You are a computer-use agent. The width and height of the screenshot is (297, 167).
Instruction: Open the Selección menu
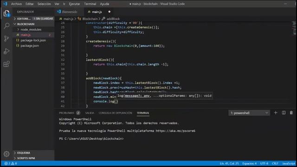point(44,4)
